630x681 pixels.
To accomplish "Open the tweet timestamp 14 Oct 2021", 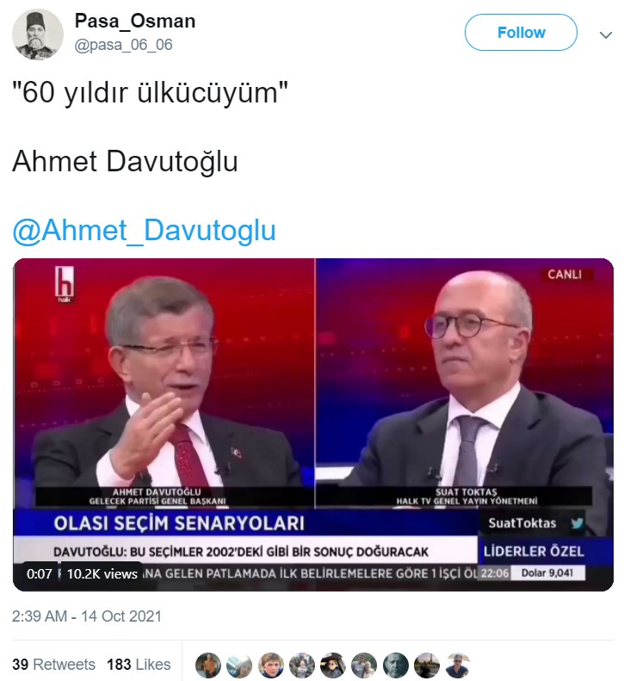I will [87, 616].
